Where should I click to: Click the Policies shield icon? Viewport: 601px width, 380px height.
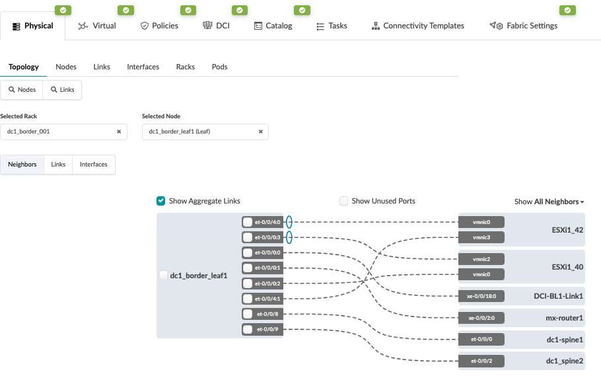point(145,26)
